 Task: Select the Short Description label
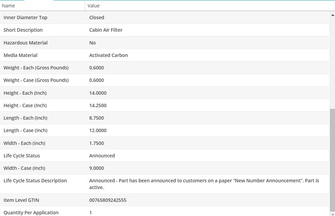[23, 30]
